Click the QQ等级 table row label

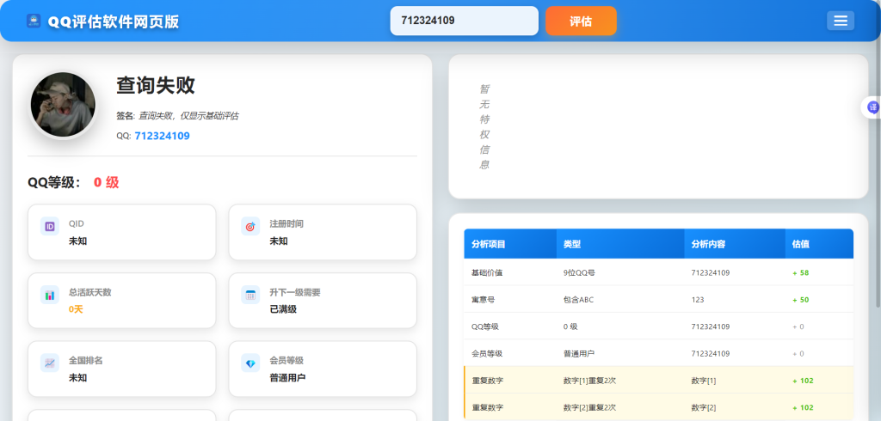point(485,326)
